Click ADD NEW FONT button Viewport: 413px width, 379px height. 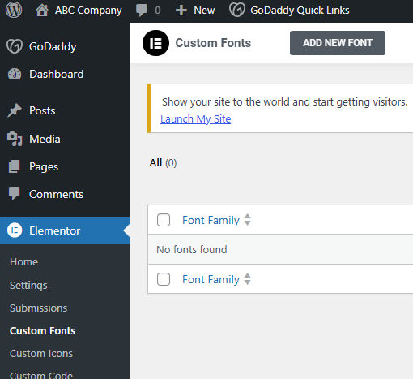click(338, 43)
